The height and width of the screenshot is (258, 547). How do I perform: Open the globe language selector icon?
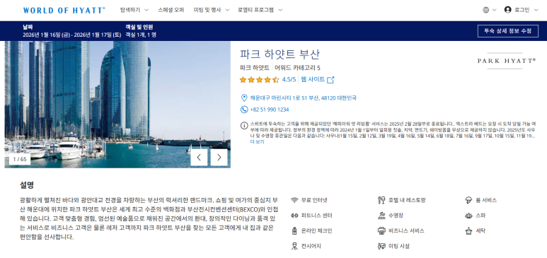[486, 10]
